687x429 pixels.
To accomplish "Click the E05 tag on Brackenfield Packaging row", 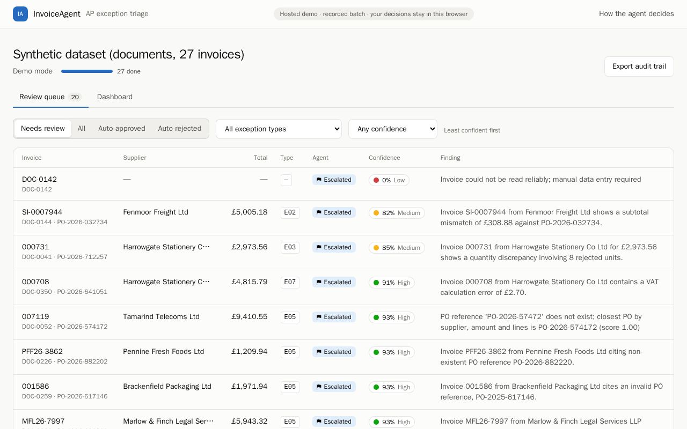I will [x=290, y=387].
